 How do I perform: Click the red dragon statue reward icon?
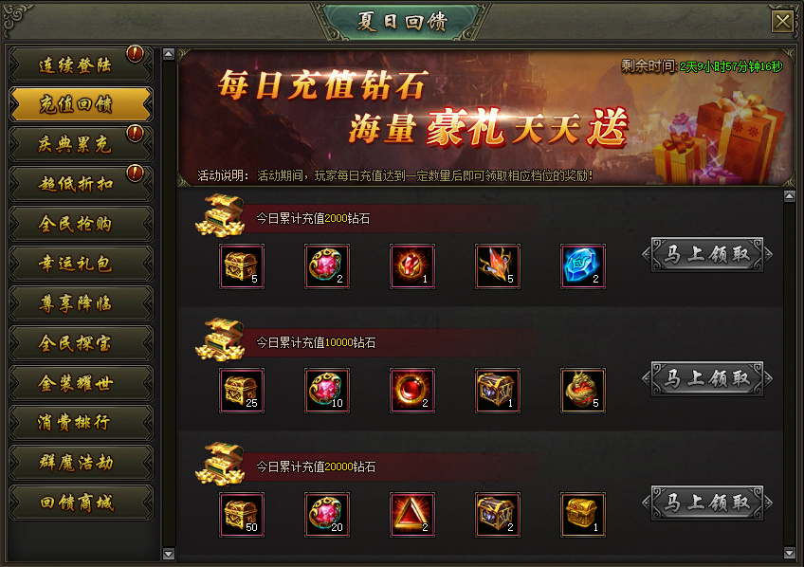tap(582, 390)
